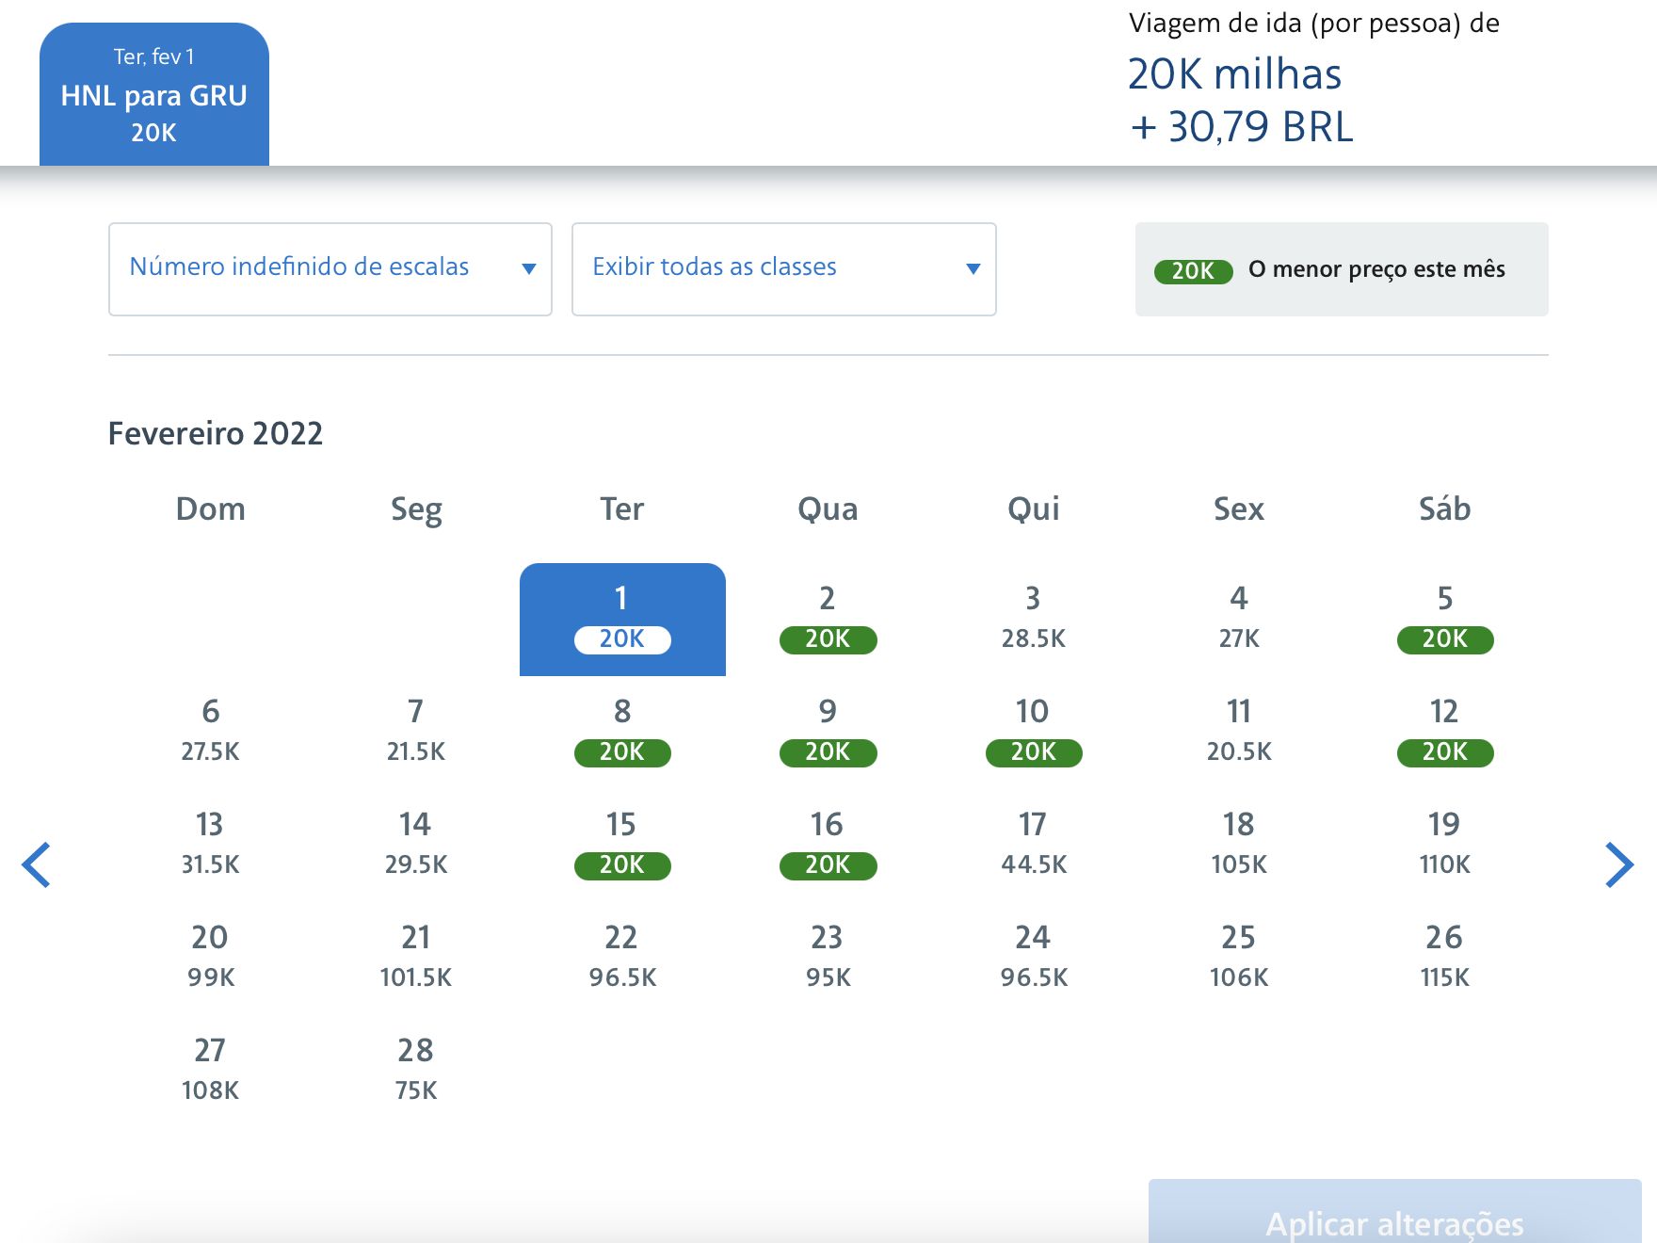Screen dimensions: 1657x1243
Task: Select February 1 at 20K
Action: [x=622, y=620]
